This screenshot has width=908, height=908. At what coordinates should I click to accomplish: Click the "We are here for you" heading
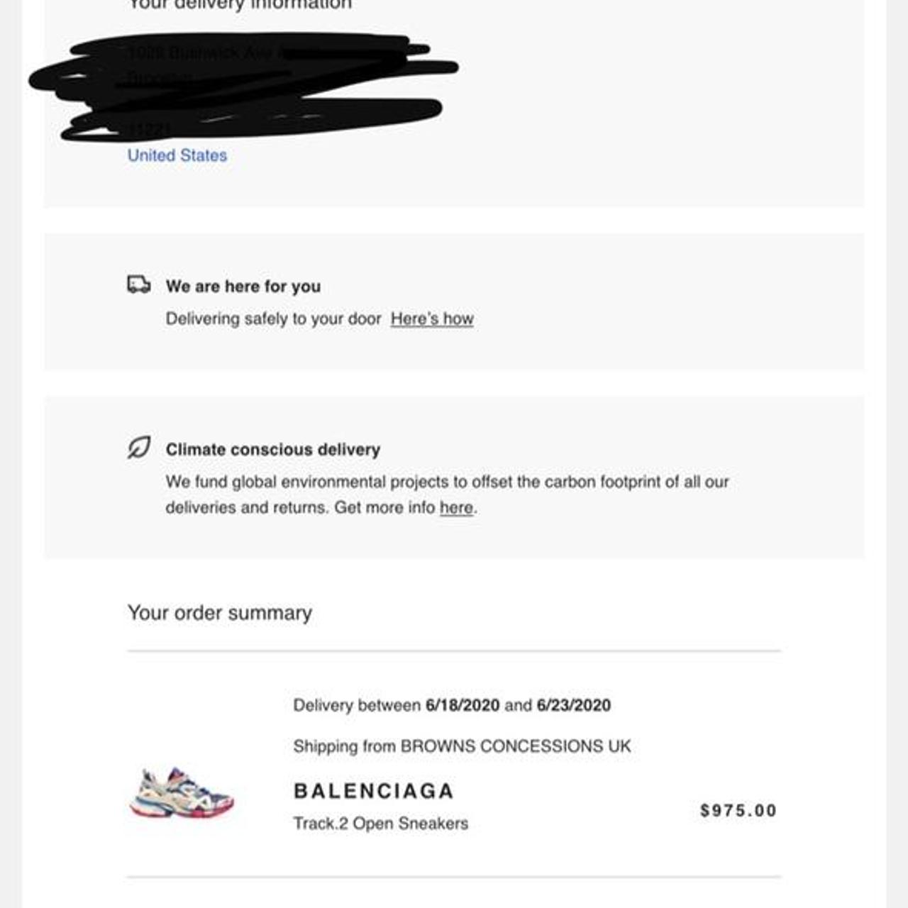pos(243,287)
